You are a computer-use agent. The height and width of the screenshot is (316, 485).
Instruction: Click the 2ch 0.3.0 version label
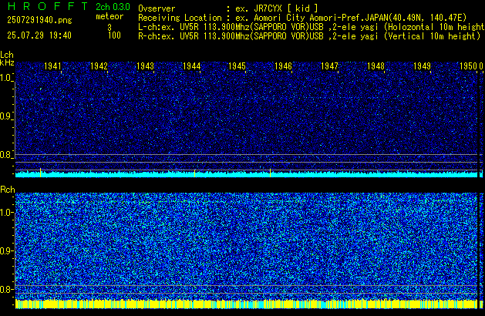113,7
